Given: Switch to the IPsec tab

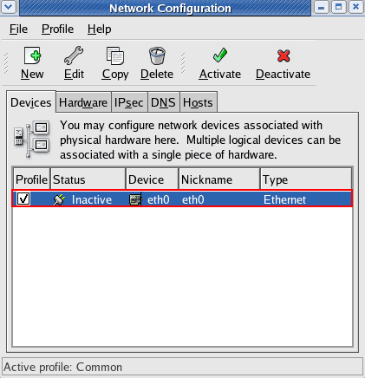Looking at the screenshot, I should [129, 102].
